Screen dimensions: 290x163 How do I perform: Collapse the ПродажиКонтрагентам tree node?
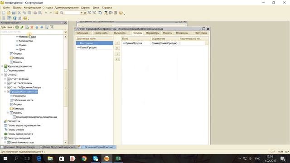[5, 91]
